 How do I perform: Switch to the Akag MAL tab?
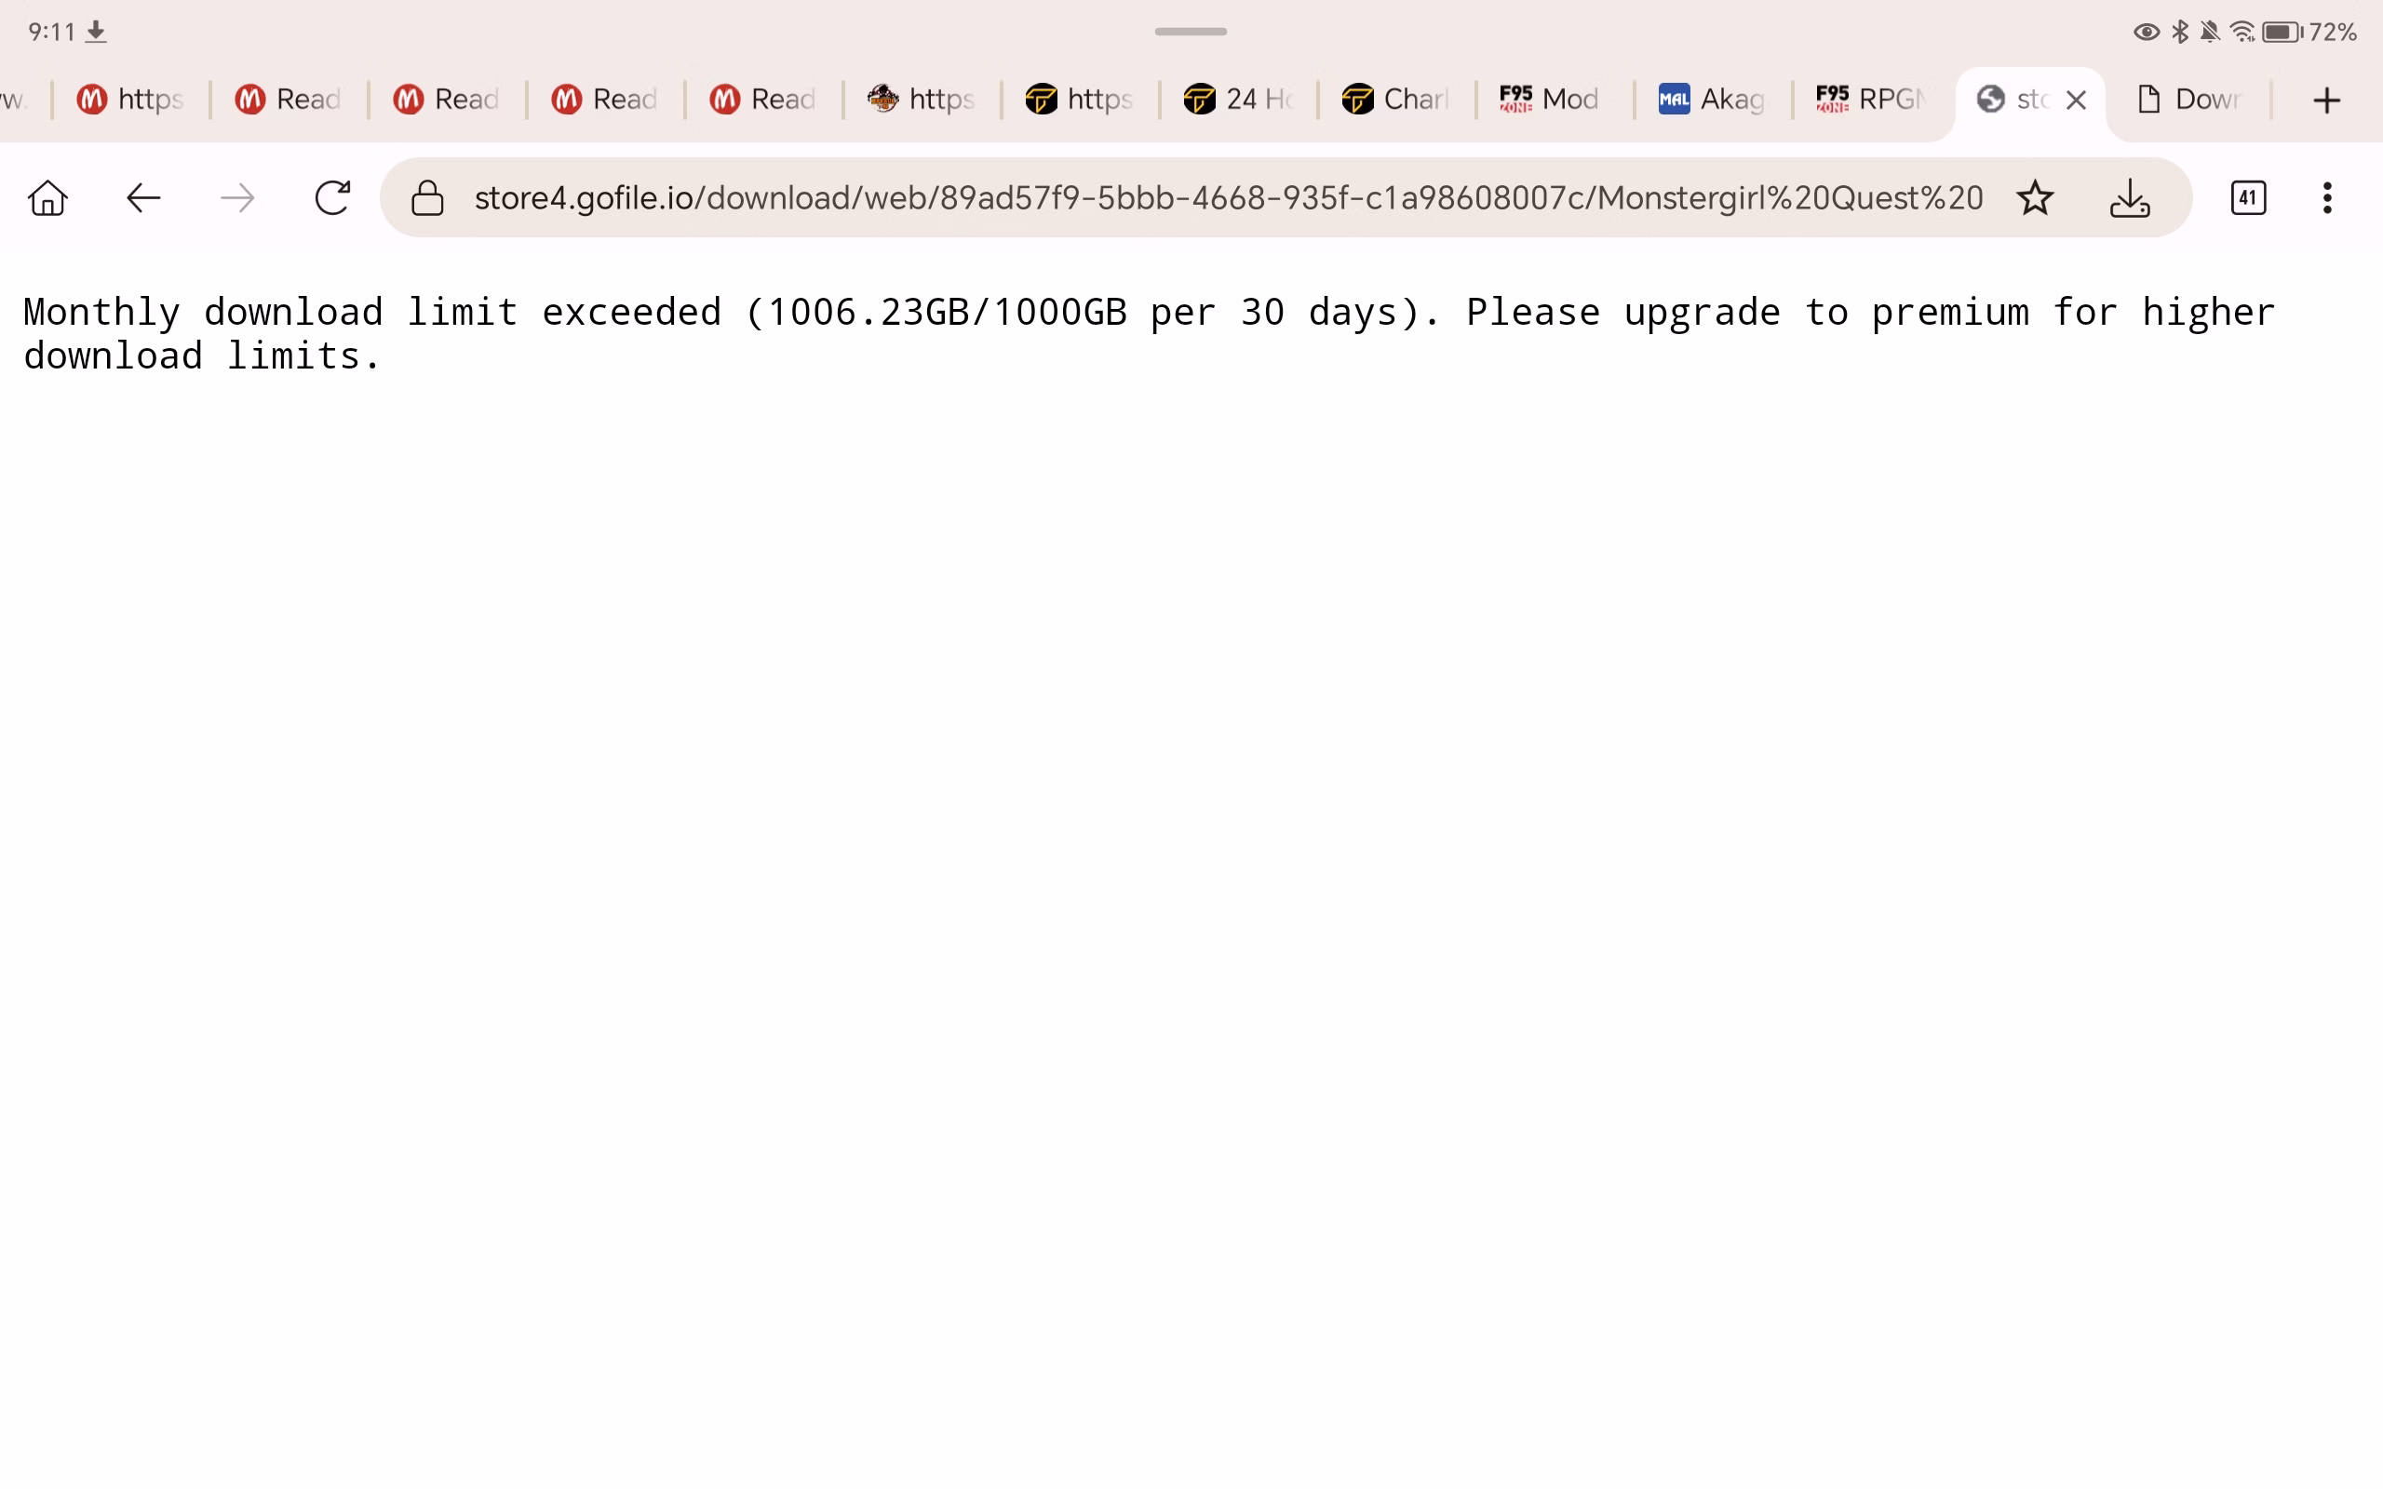coord(1712,100)
